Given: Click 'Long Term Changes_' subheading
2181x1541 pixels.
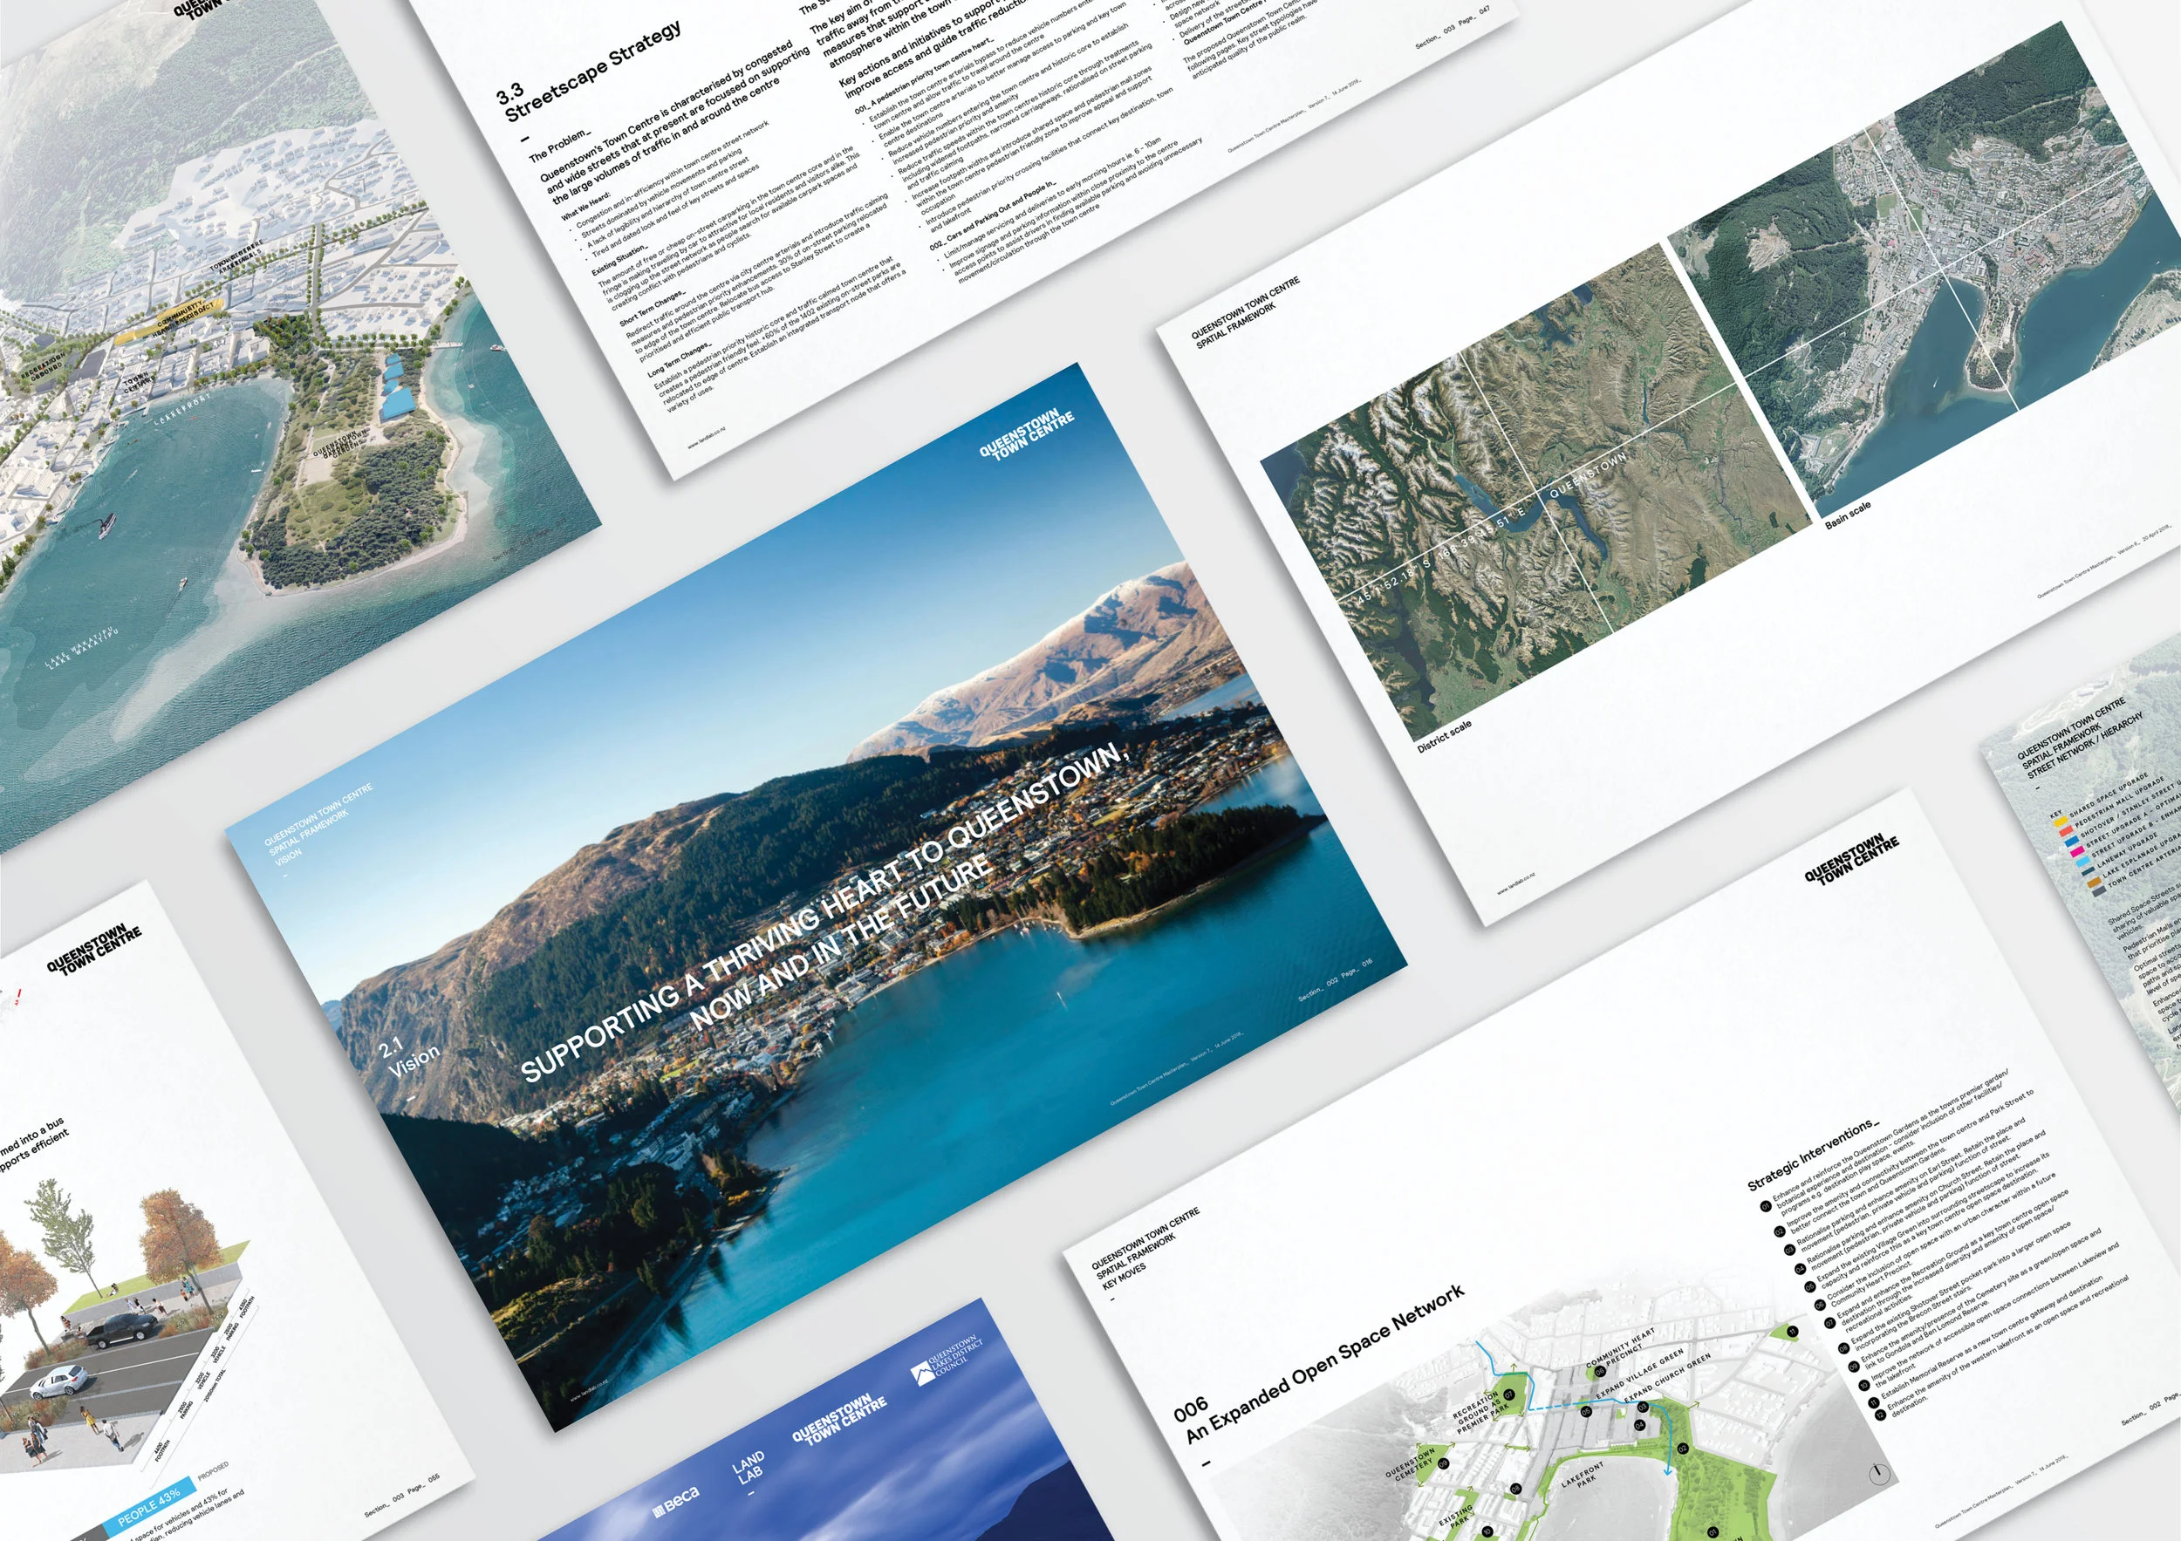Looking at the screenshot, I should (x=680, y=361).
